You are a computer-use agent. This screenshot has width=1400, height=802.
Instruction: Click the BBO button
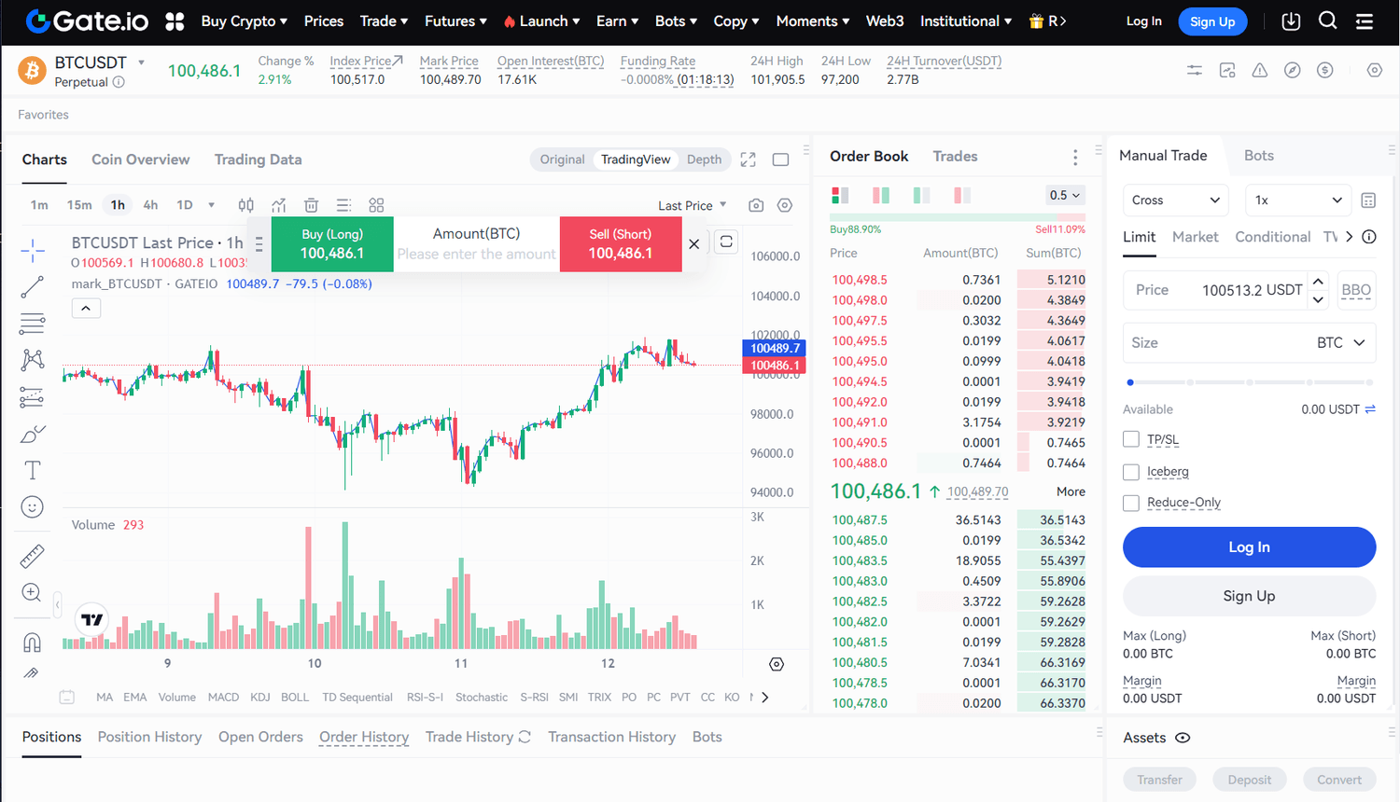(x=1356, y=290)
